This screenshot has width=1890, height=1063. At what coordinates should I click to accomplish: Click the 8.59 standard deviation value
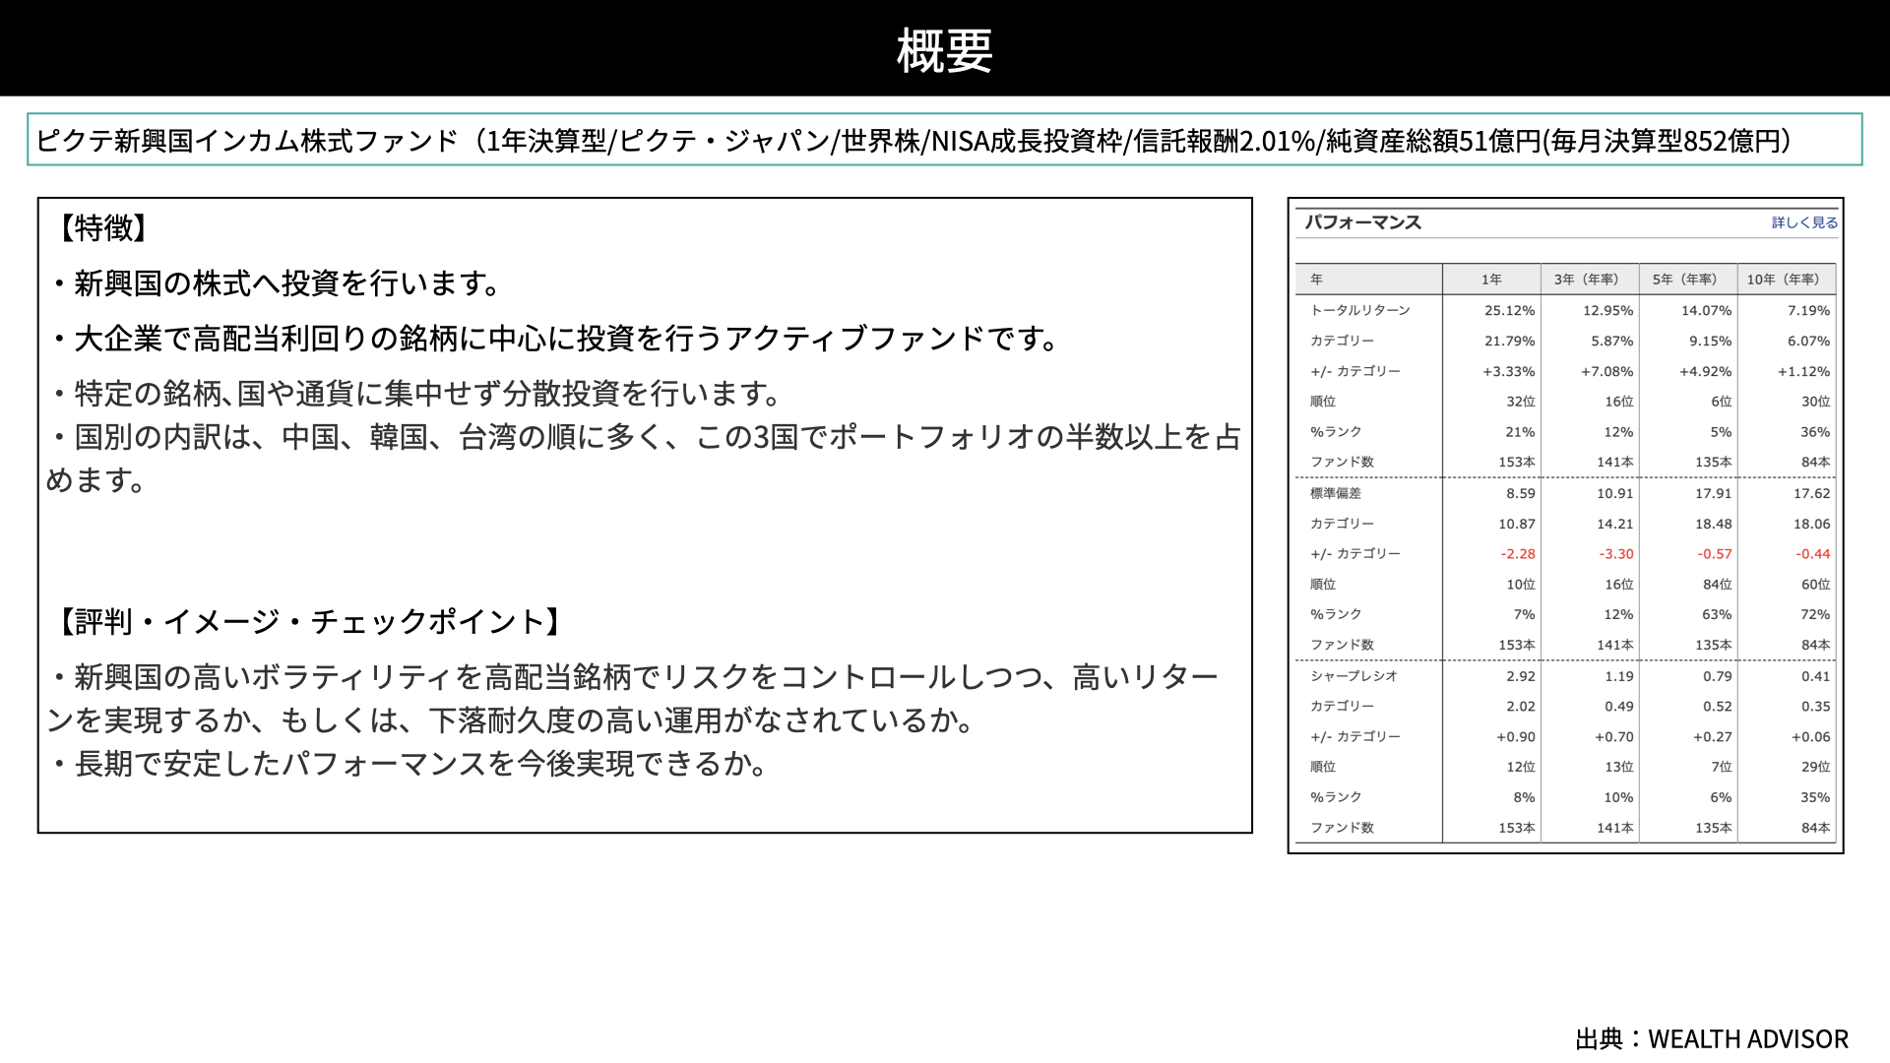1521,493
